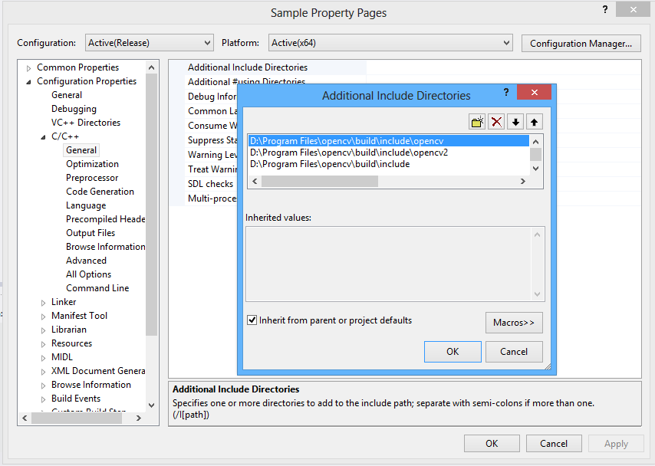Move selected directory up with arrow icon

coord(535,122)
